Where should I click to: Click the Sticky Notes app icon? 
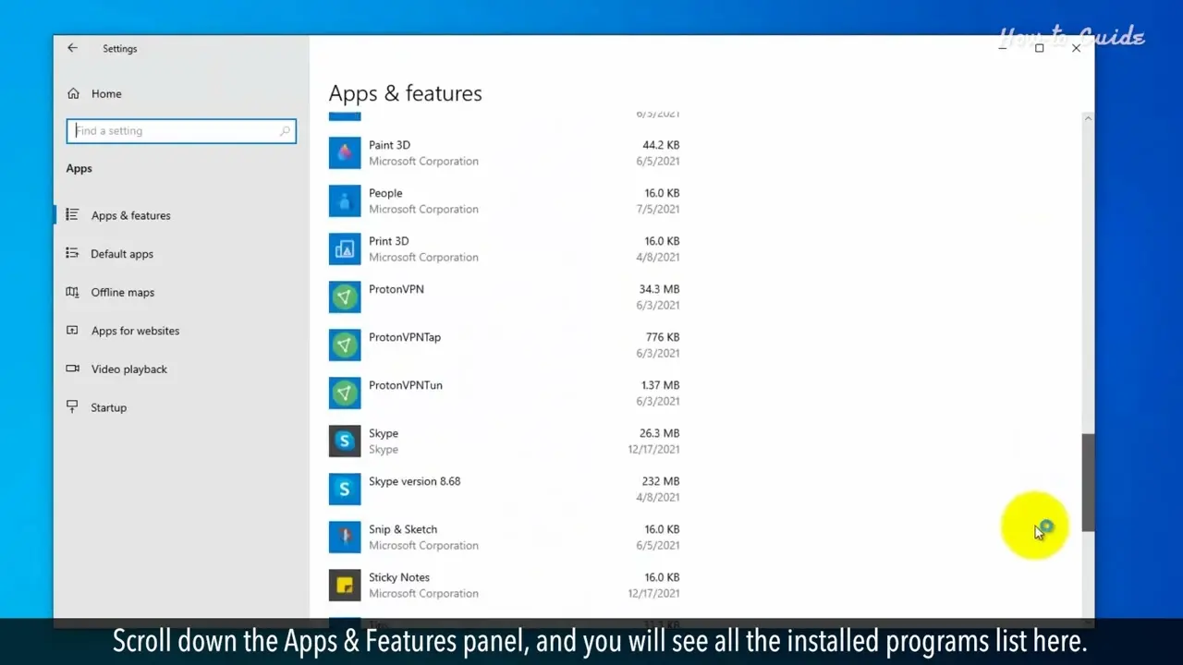point(345,585)
